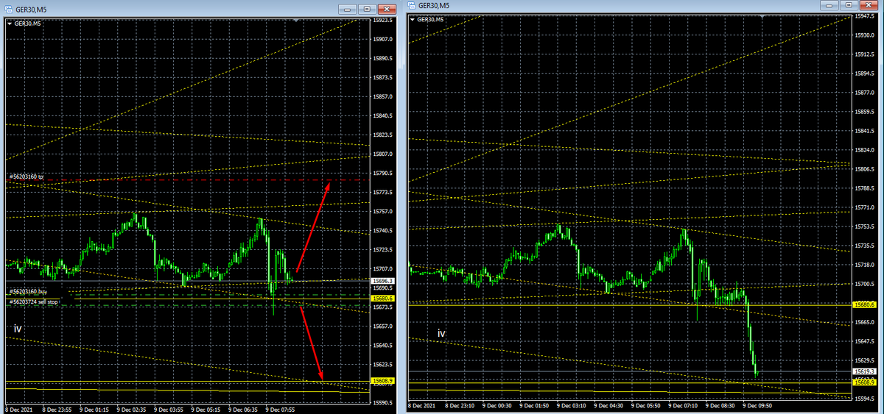Maximize the left GER30,M5 chart window
The height and width of the screenshot is (414, 884).
click(x=367, y=9)
